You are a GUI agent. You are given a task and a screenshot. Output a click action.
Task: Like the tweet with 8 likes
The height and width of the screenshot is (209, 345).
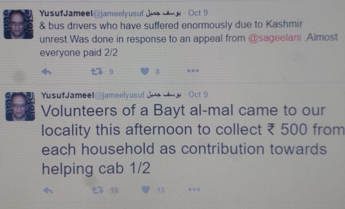(x=145, y=71)
